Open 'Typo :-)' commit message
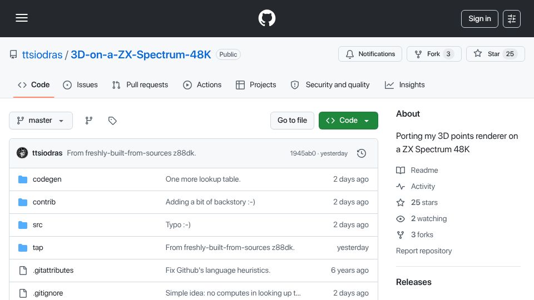This screenshot has height=300, width=534. (x=178, y=225)
